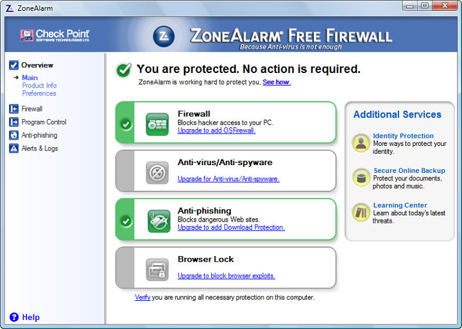
Task: Click the Verify protection link
Action: point(142,297)
